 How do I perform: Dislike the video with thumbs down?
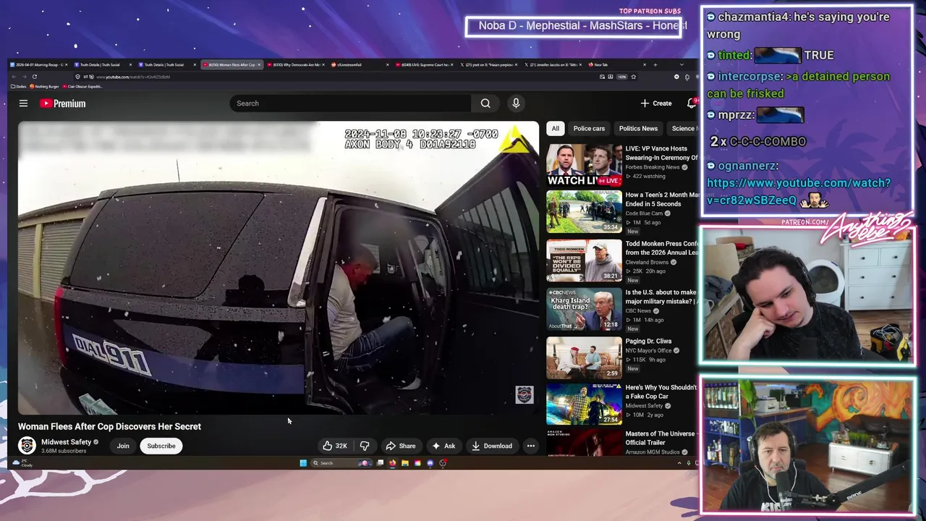tap(365, 446)
